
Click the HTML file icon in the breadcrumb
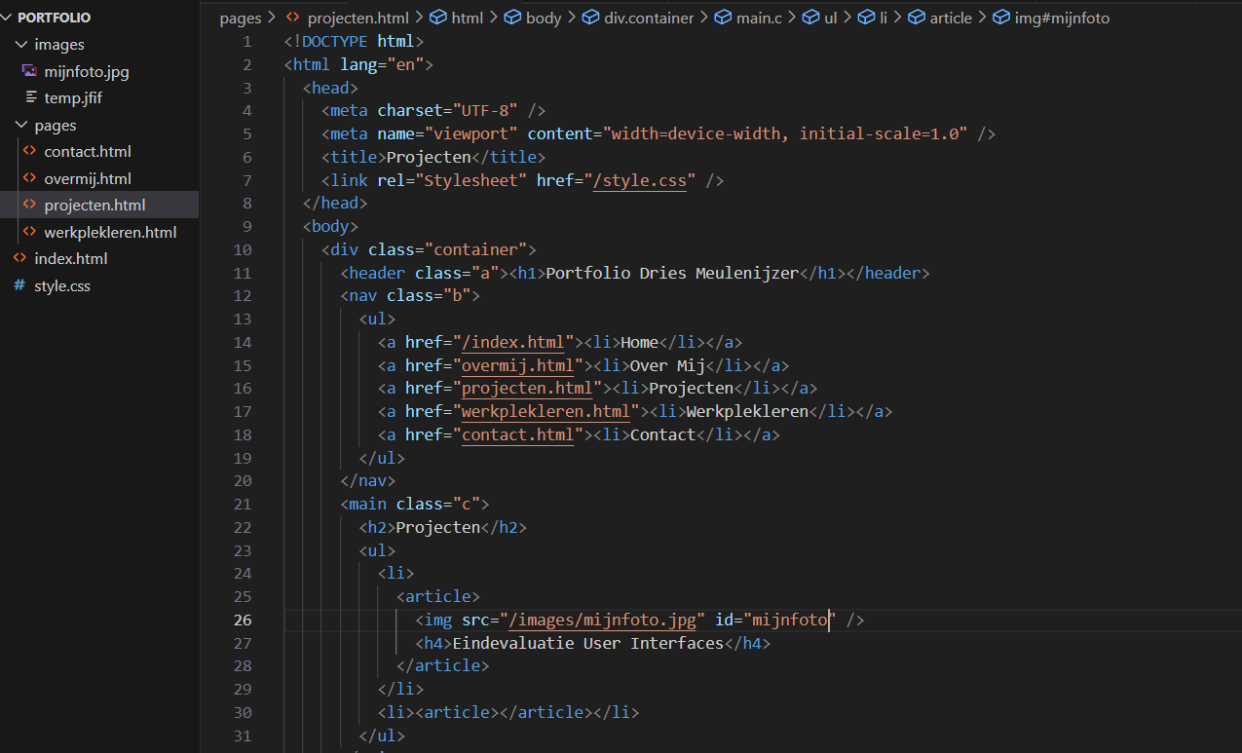coord(292,18)
